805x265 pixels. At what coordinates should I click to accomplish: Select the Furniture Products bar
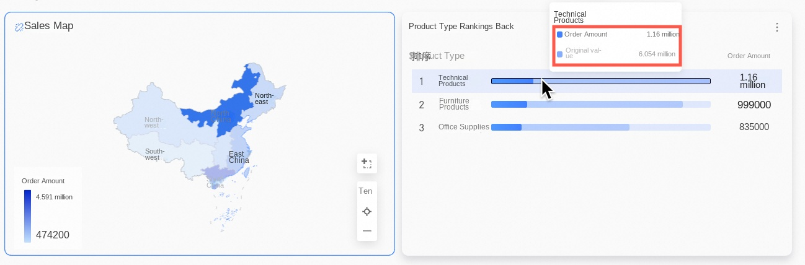600,105
